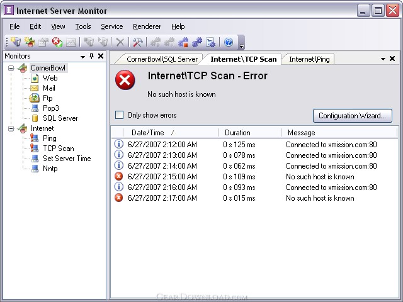Open the Monitors panel dropdown arrow
403x302 pixels.
[82, 57]
